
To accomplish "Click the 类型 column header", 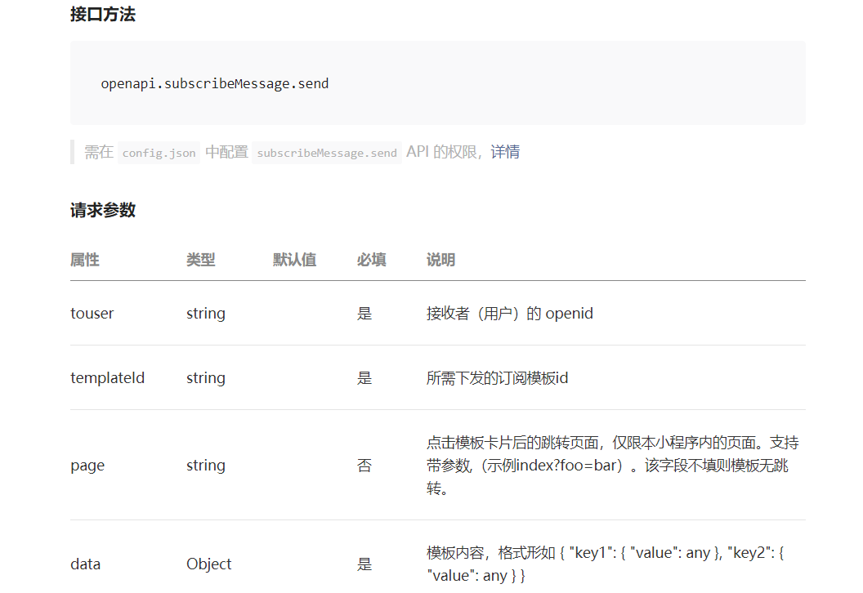I will click(200, 260).
